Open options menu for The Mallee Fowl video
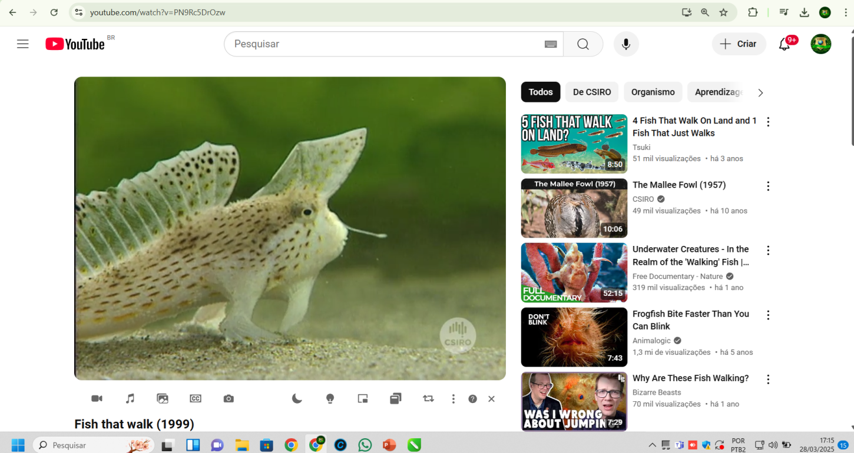The width and height of the screenshot is (854, 453). (x=768, y=186)
